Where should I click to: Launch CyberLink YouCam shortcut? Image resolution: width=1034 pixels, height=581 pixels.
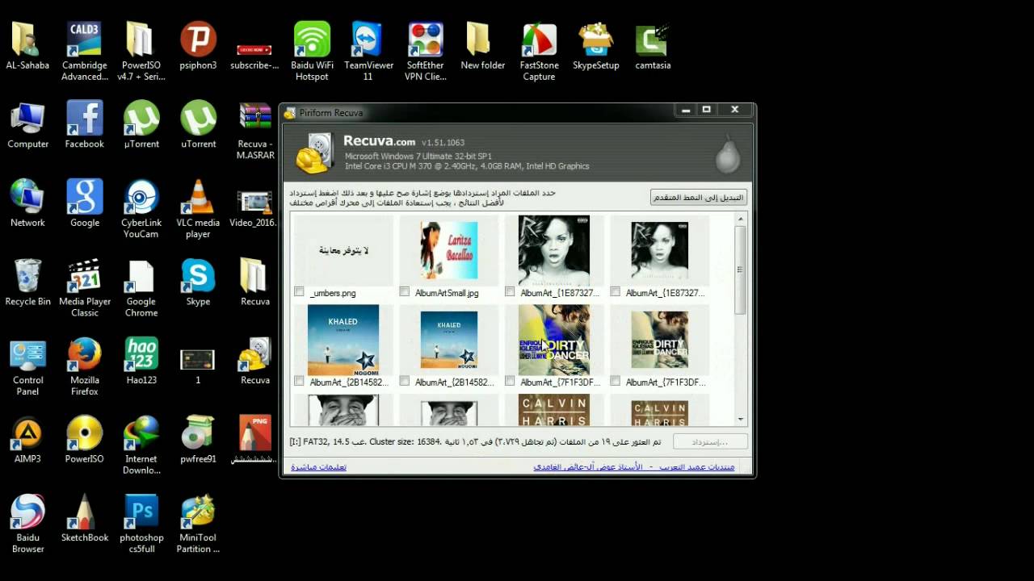(141, 209)
